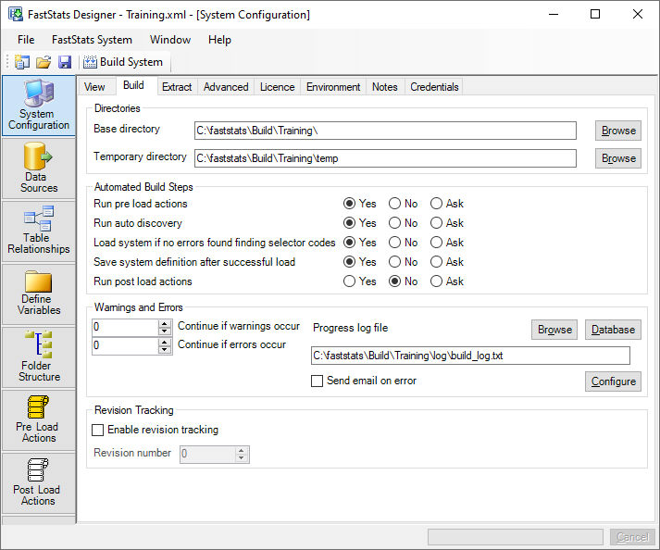This screenshot has height=550, width=660.
Task: Switch to the Advanced tab
Action: (226, 87)
